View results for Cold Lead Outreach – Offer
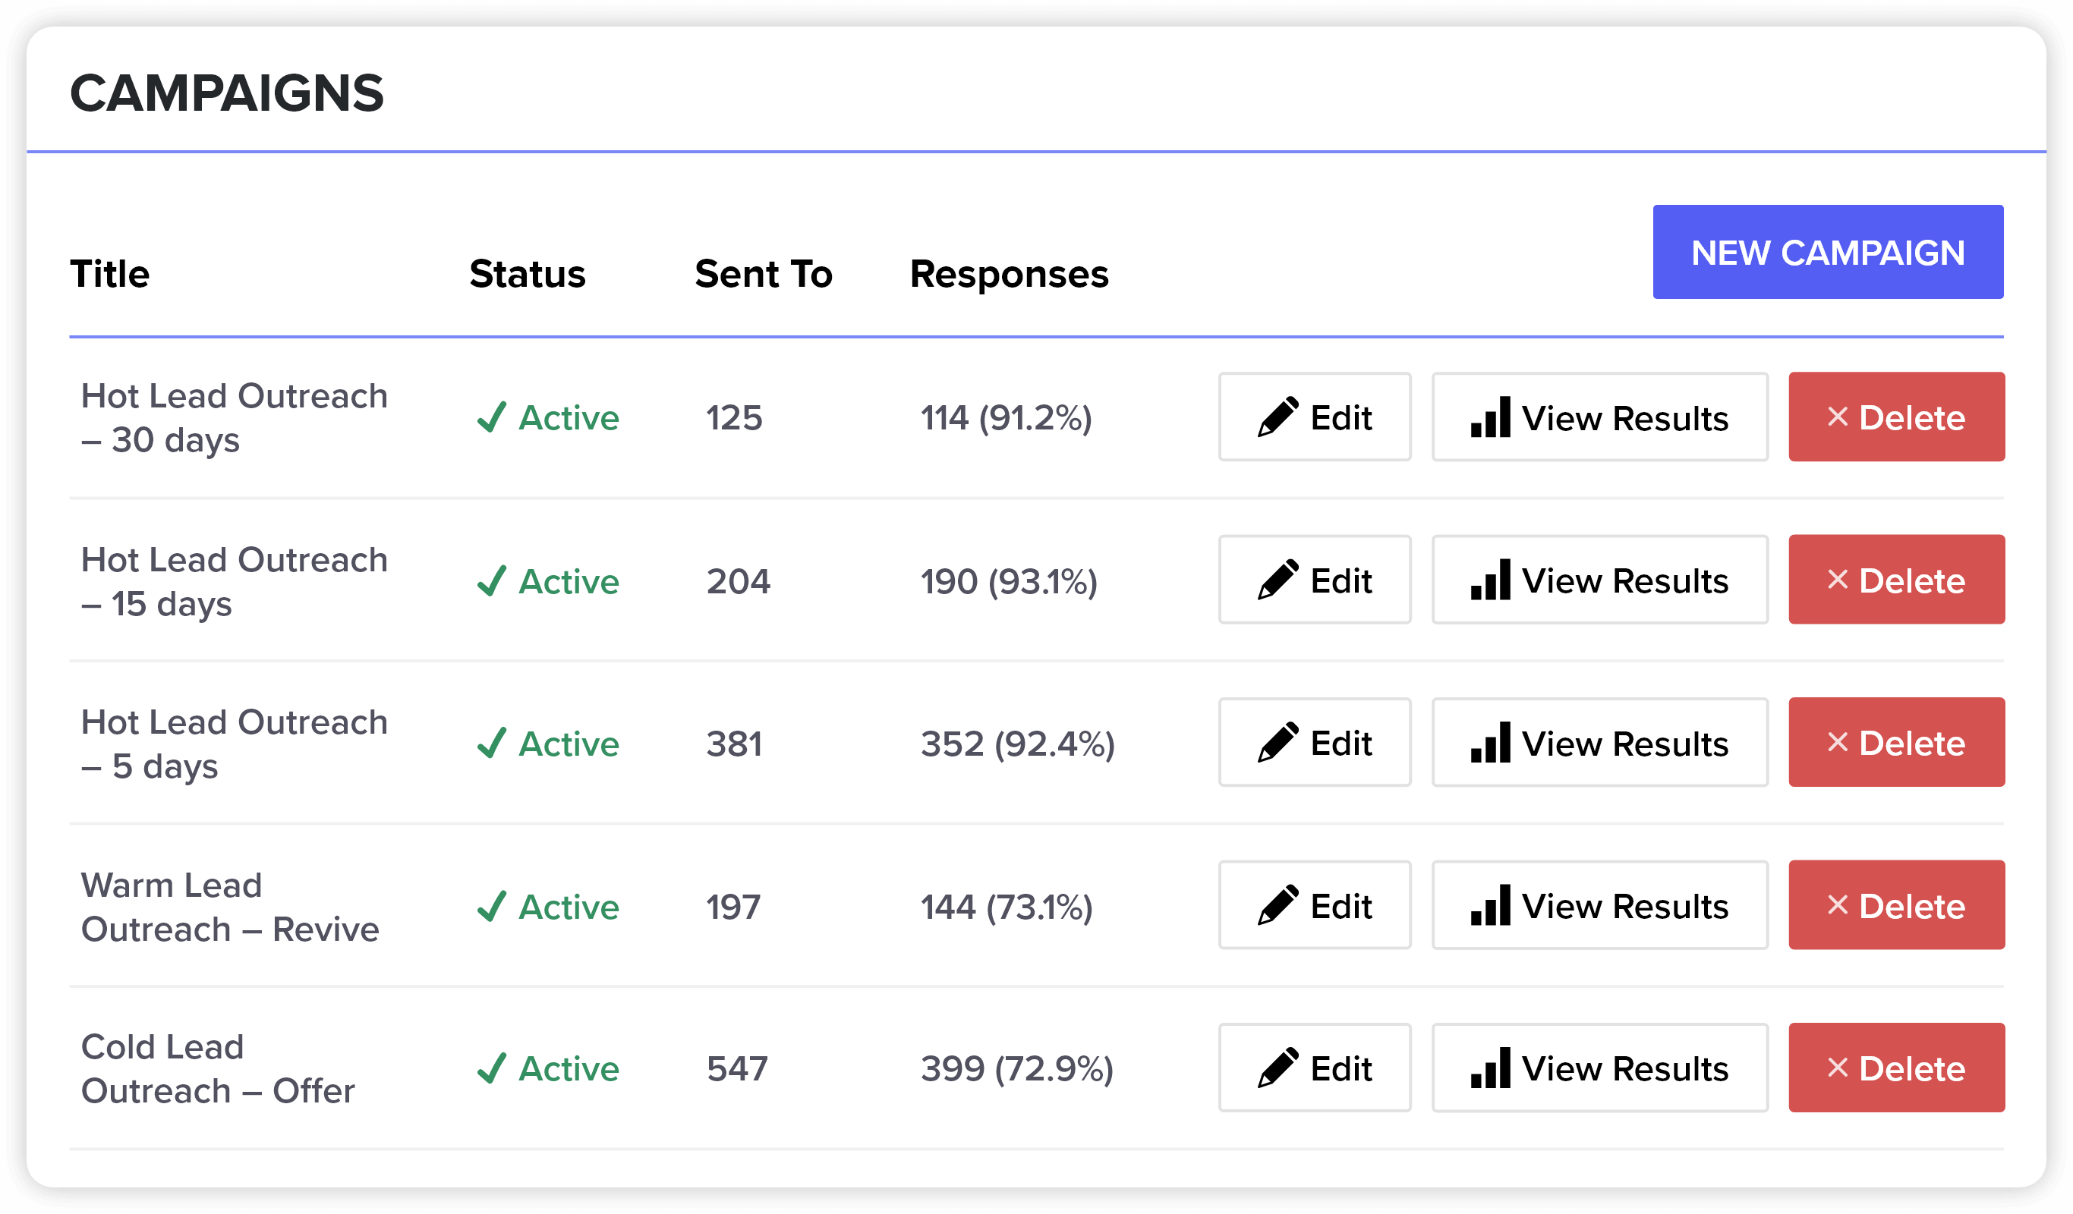 tap(1600, 1068)
